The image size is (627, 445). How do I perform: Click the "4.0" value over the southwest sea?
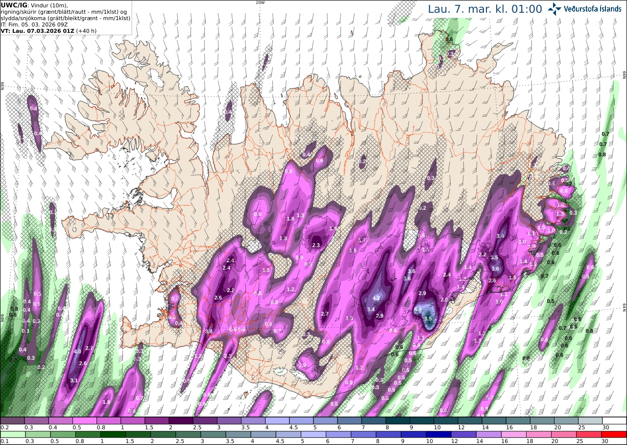click(77, 351)
